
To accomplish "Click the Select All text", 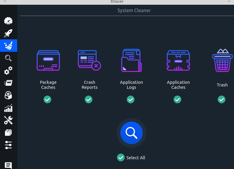I will pyautogui.click(x=136, y=158).
